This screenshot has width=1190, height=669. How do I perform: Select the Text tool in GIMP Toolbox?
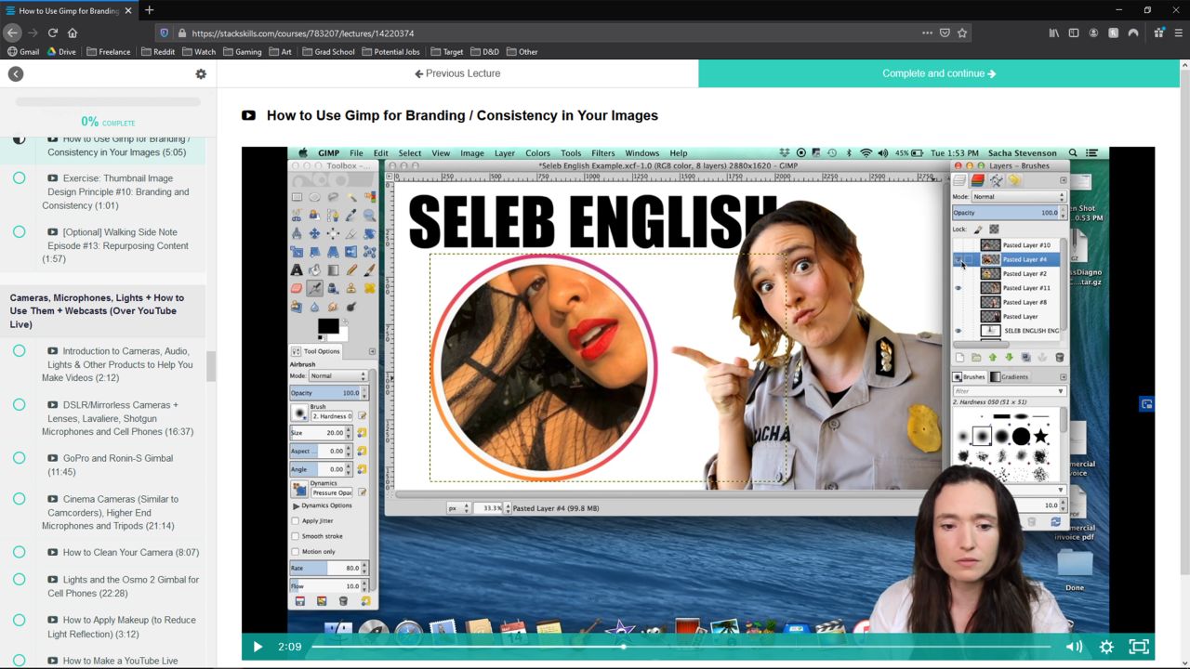coord(297,269)
